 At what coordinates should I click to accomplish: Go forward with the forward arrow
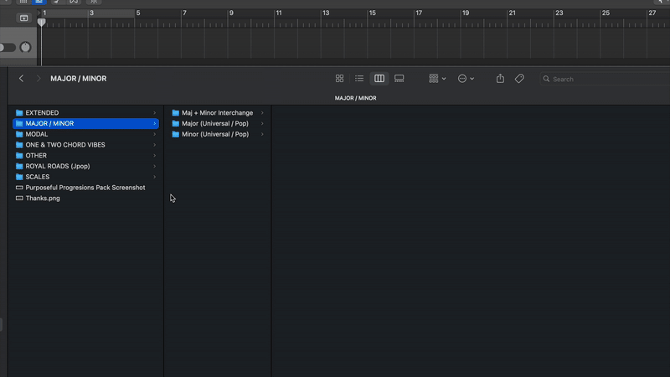(38, 79)
